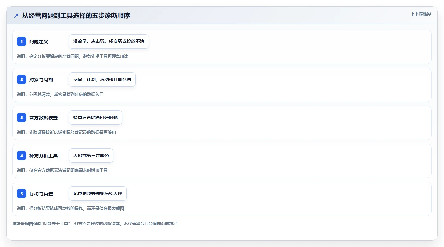This screenshot has height=247, width=444.
Task: Click the 行动与复查 step label
Action: [x=41, y=193]
